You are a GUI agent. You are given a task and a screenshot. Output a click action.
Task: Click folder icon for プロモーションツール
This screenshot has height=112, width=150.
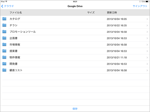click(x=4, y=32)
